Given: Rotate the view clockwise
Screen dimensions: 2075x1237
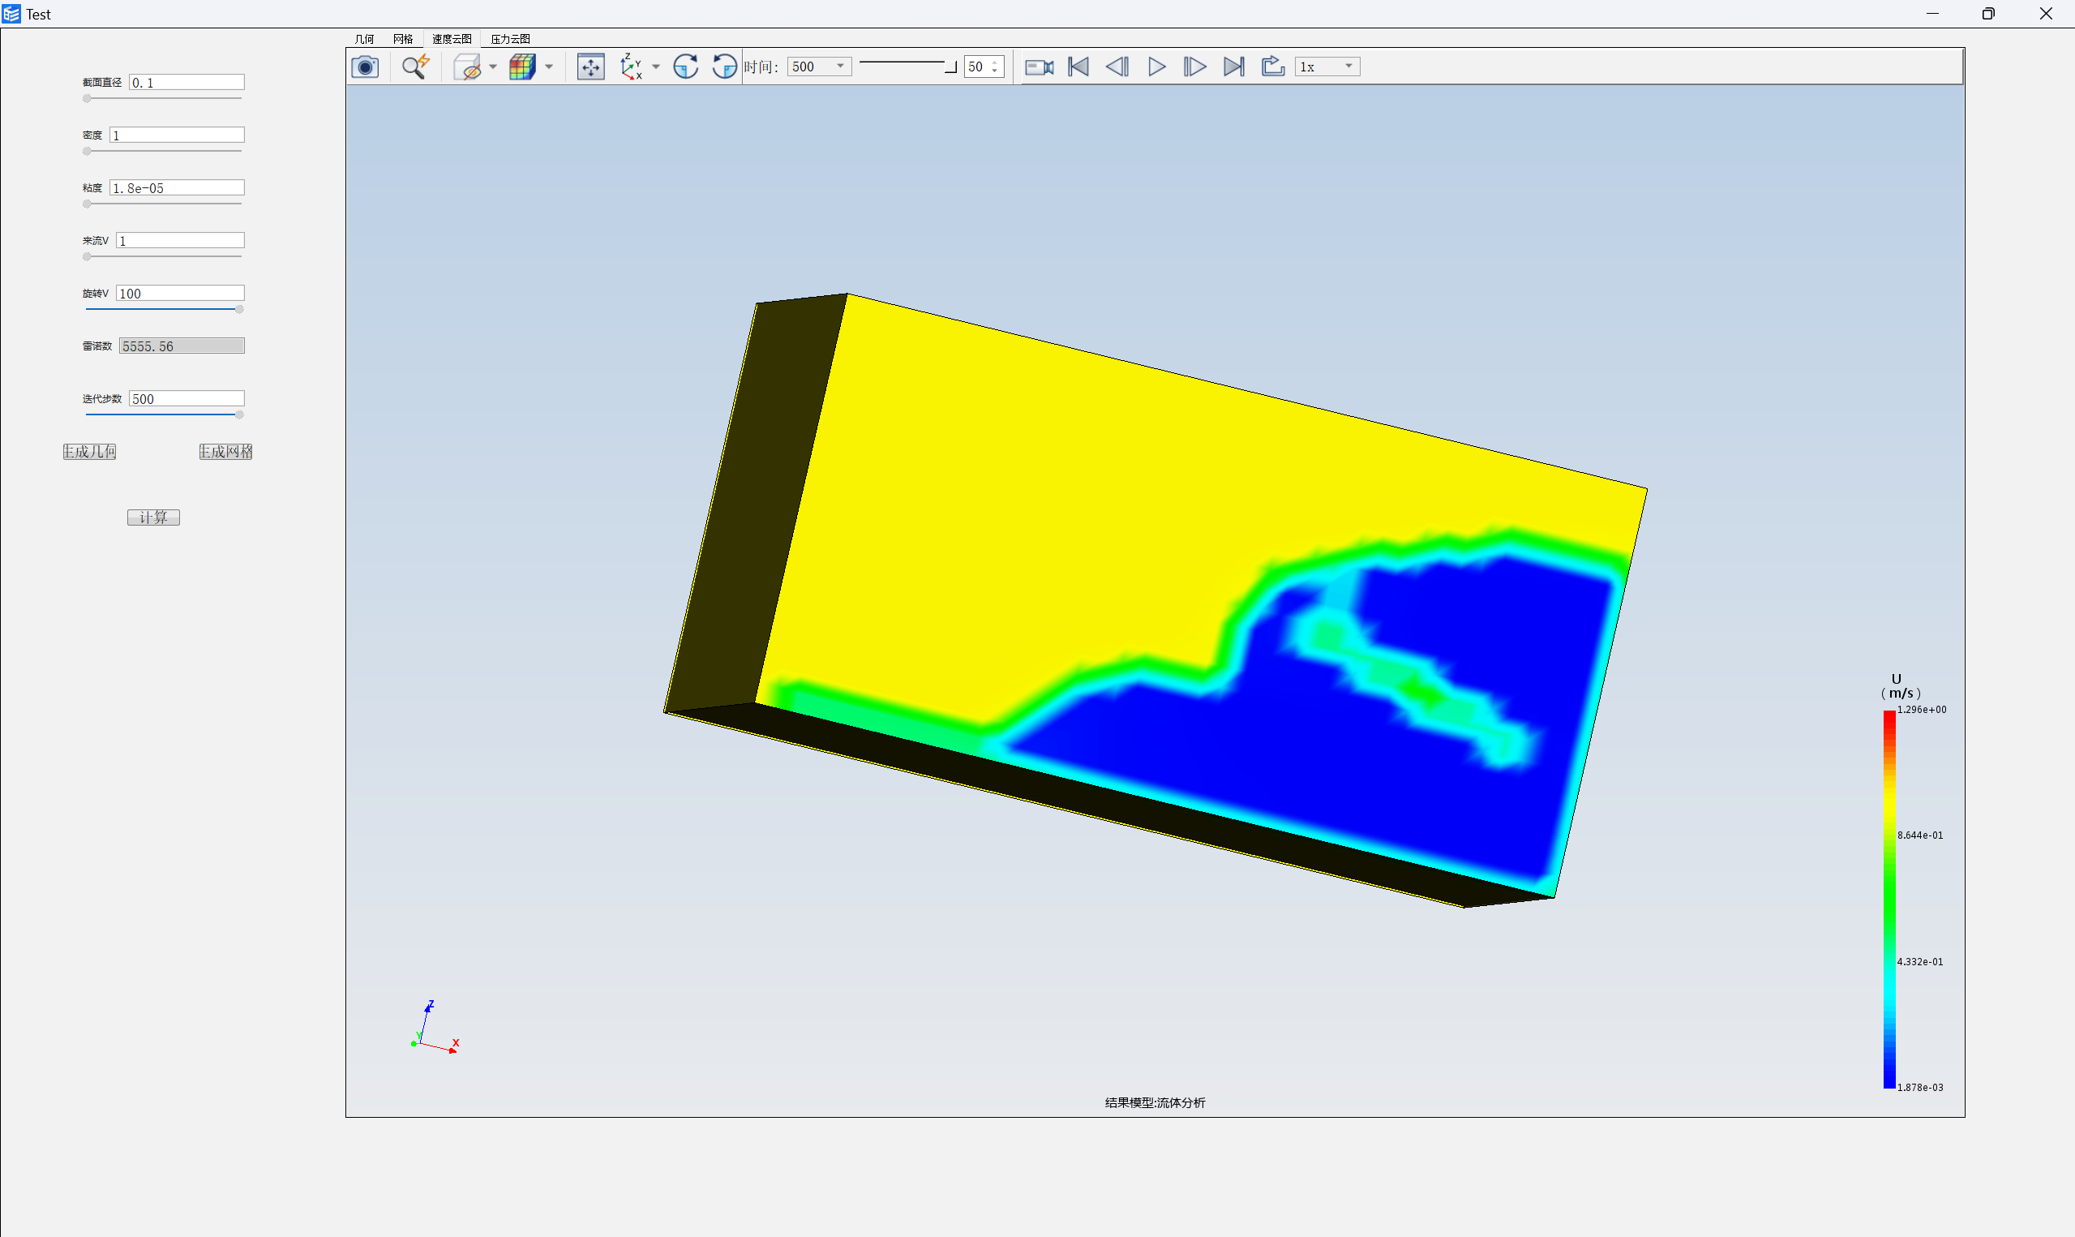Looking at the screenshot, I should pyautogui.click(x=685, y=67).
